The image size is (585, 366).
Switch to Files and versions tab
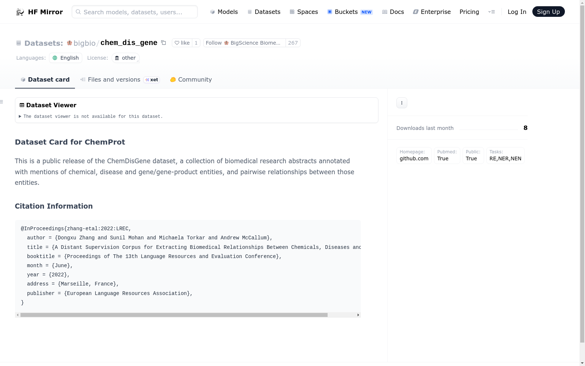(120, 79)
